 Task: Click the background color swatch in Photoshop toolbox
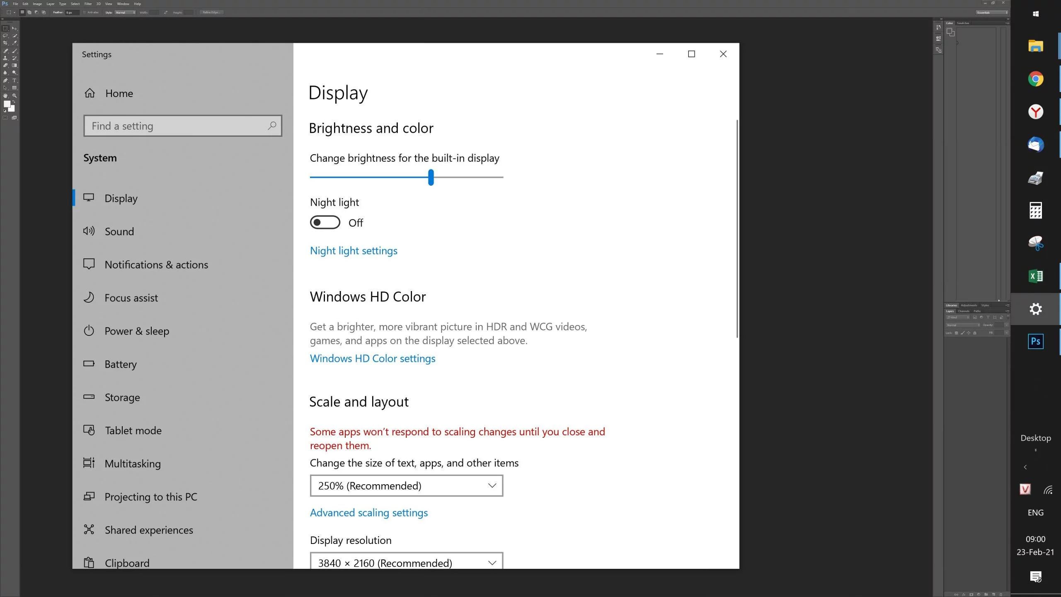[x=12, y=109]
